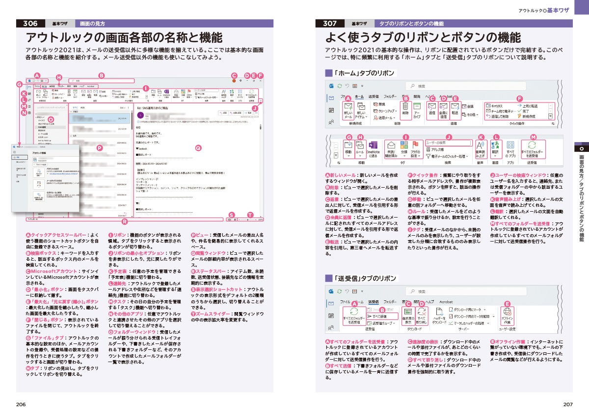The width and height of the screenshot is (589, 415).
Task: Switch to the フォルダー tab in the ホーム ribbon figure
Action: 390,97
